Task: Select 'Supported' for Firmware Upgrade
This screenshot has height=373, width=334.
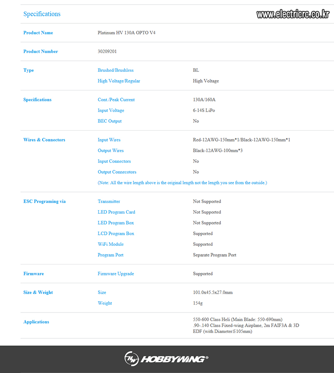Action: coord(203,274)
